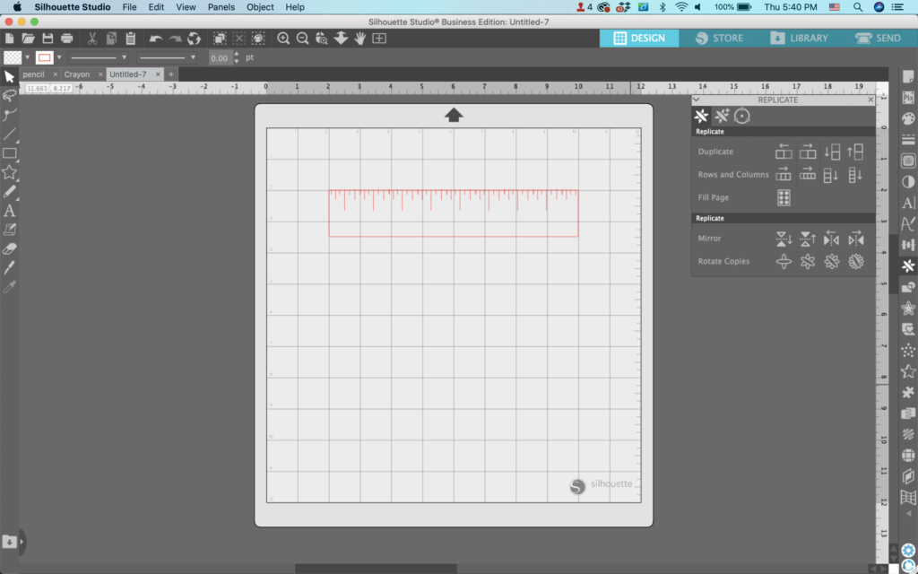Create a new document with the blank page icon
This screenshot has height=574, width=918.
coord(9,39)
